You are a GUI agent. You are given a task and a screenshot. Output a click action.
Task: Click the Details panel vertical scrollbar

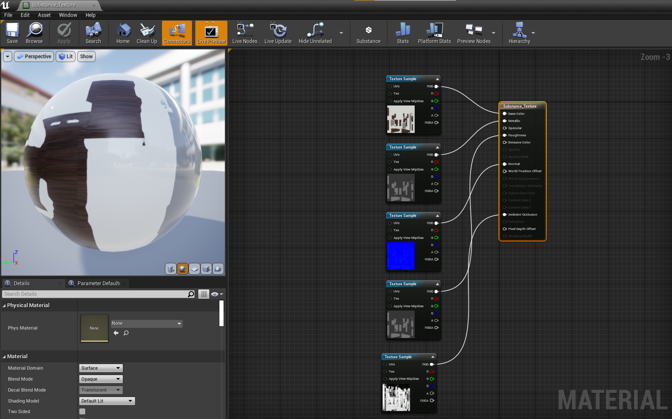point(221,314)
